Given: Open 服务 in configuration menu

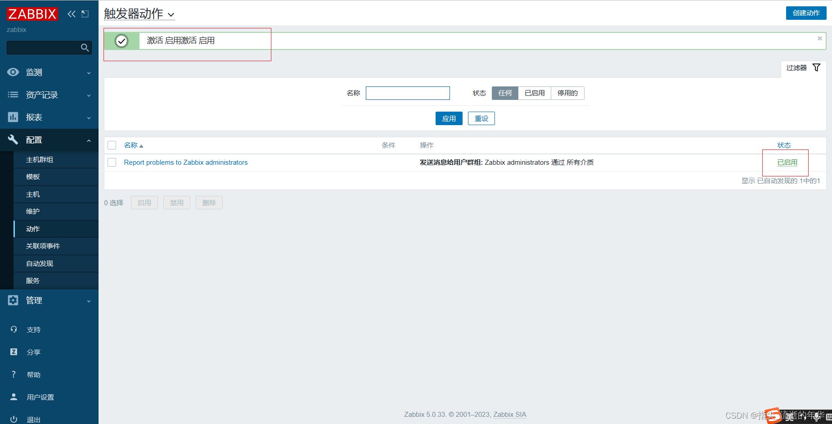Looking at the screenshot, I should 56,281.
